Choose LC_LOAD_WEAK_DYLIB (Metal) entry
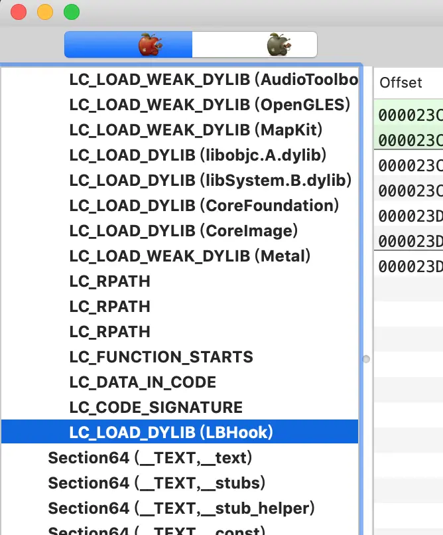443x535 pixels. pyautogui.click(x=180, y=256)
